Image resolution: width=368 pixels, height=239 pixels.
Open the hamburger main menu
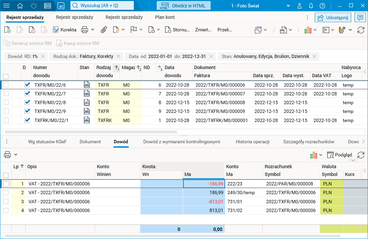pyautogui.click(x=6, y=5)
